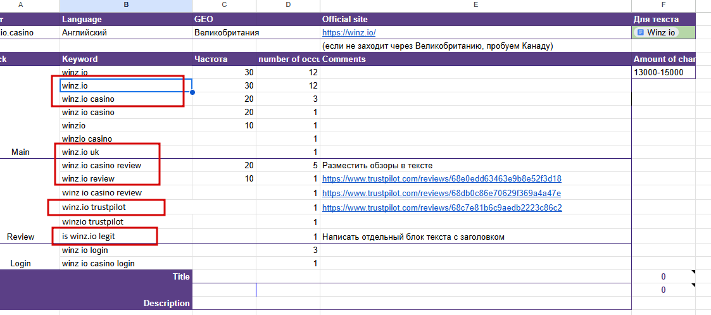Open Trustpilot review link ending 3c86c2
Viewport: 711px width, 315px height.
[x=442, y=208]
